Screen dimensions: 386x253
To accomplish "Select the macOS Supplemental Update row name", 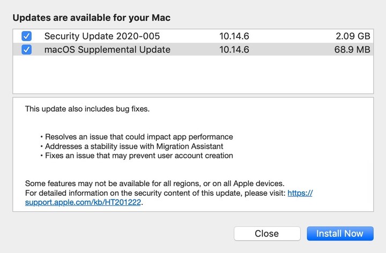I will click(107, 50).
